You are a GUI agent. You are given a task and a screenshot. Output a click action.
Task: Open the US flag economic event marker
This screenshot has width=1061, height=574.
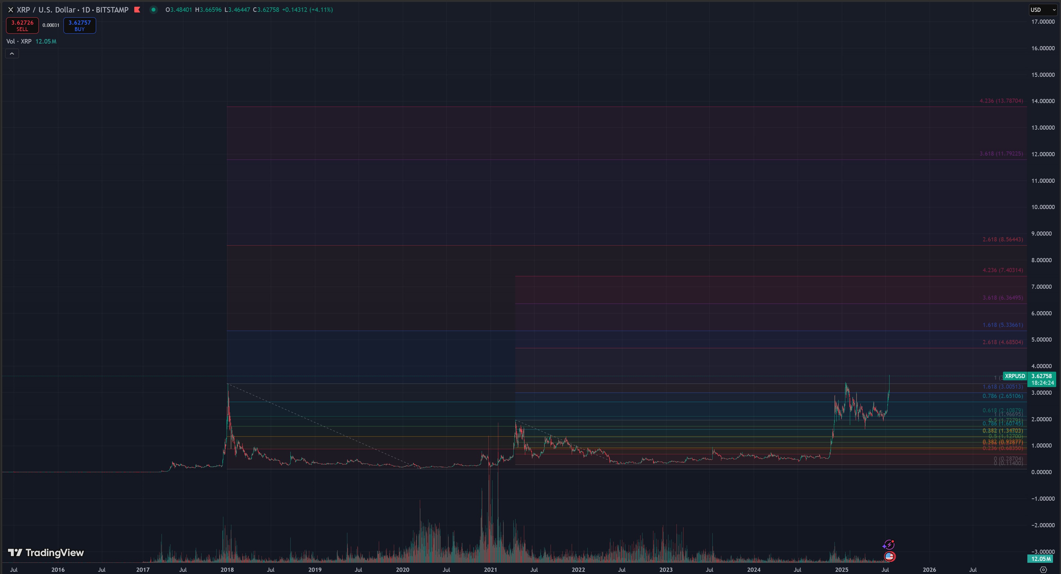click(889, 557)
